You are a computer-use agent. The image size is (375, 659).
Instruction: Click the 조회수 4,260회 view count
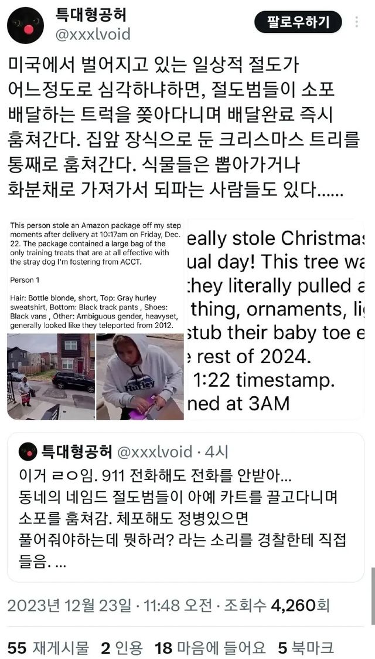(x=277, y=606)
